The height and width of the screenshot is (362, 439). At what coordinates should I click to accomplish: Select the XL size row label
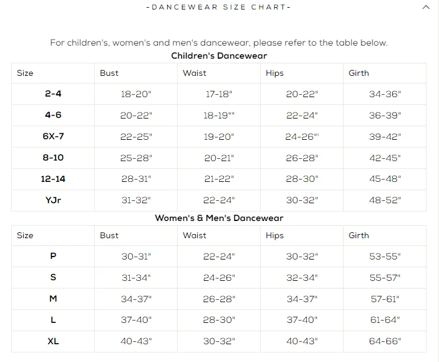click(x=53, y=341)
